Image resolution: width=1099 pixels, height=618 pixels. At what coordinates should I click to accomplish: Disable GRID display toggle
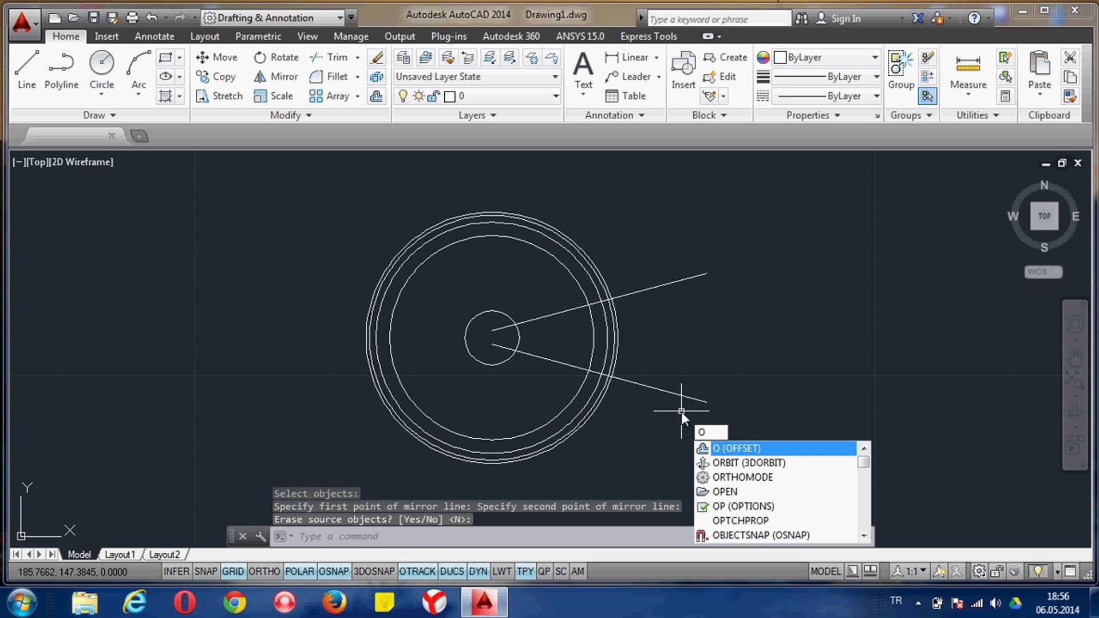pyautogui.click(x=232, y=571)
